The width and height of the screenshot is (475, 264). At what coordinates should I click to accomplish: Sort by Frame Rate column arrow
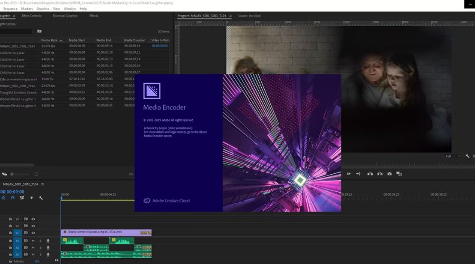point(61,40)
